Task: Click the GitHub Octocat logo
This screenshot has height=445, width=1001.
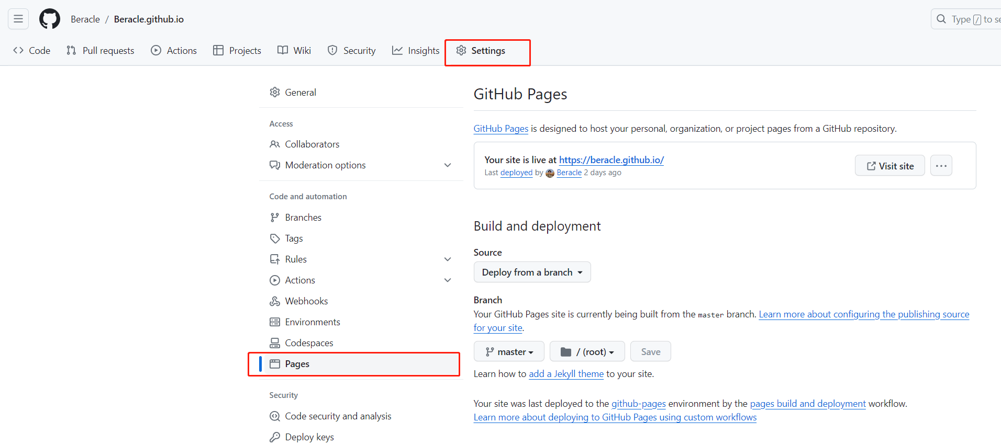Action: 50,19
